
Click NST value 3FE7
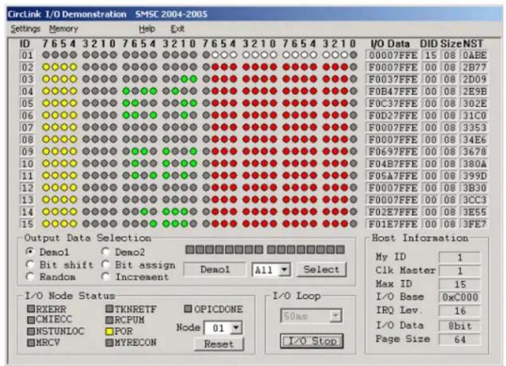click(474, 224)
